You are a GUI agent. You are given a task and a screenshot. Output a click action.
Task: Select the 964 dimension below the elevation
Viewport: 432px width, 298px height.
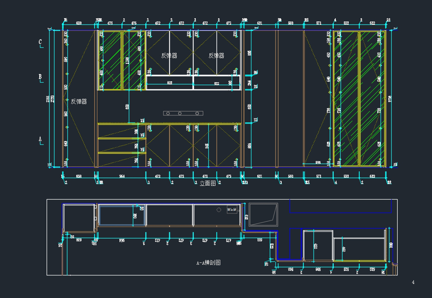122,177
